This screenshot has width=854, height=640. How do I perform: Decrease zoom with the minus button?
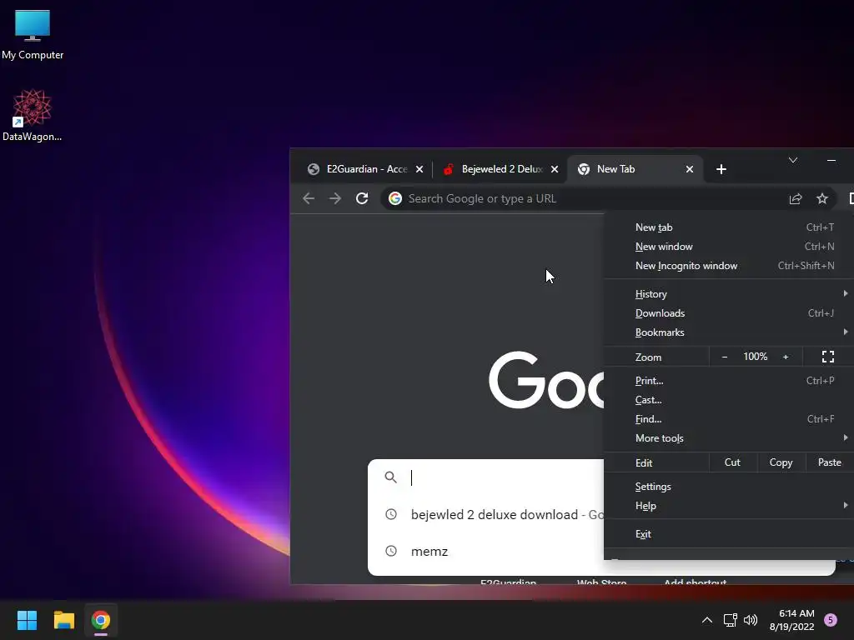pyautogui.click(x=725, y=357)
